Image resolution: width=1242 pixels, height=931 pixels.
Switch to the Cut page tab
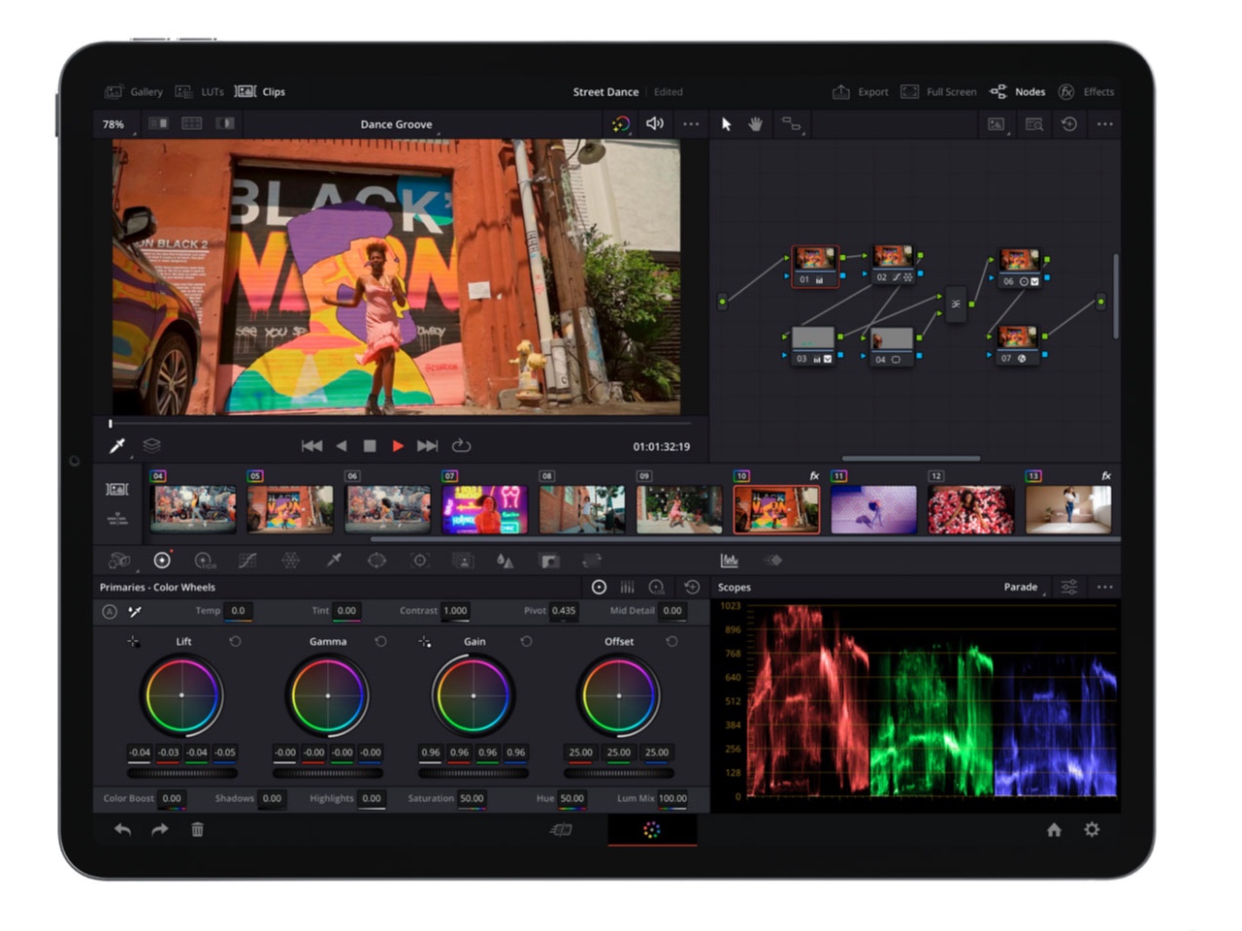562,829
